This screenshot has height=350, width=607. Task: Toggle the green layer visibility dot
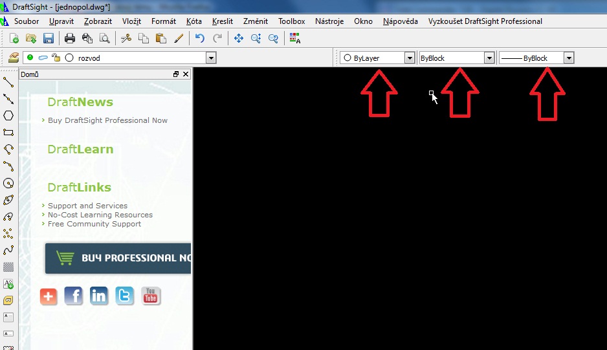click(30, 58)
